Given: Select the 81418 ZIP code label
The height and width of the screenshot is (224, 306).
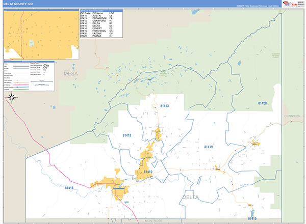Looking at the screenshot, I should coord(127,135).
